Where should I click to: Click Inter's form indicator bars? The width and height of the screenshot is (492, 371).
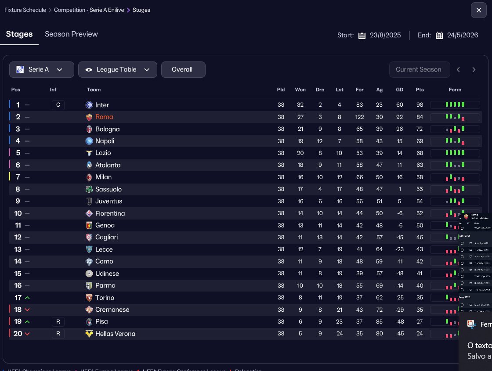coord(455,105)
